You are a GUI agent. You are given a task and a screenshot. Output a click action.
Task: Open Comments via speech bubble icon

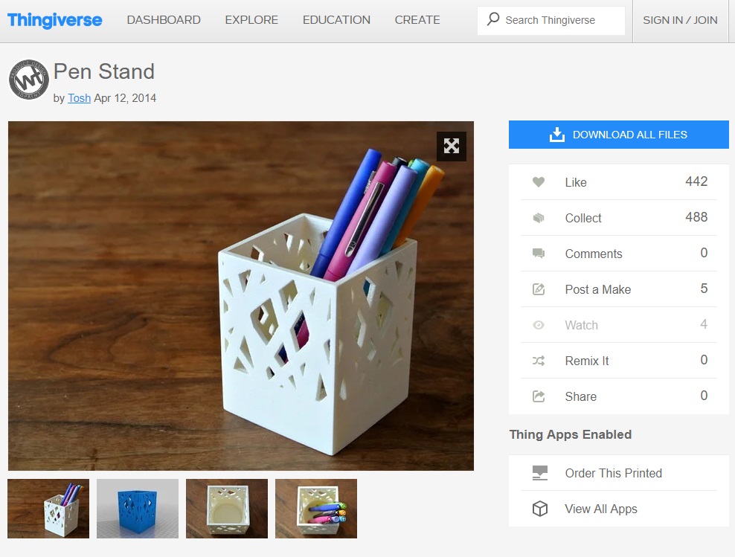(539, 254)
